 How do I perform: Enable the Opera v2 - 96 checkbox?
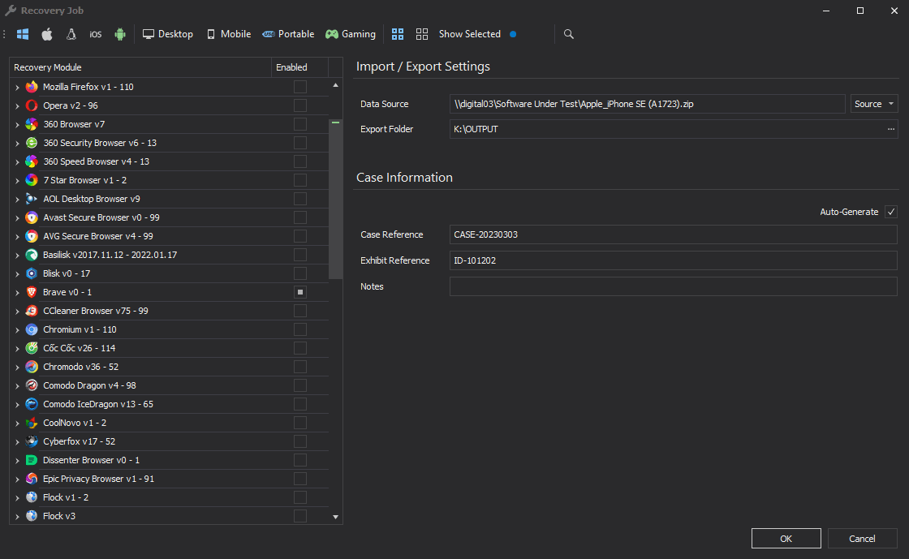[300, 105]
